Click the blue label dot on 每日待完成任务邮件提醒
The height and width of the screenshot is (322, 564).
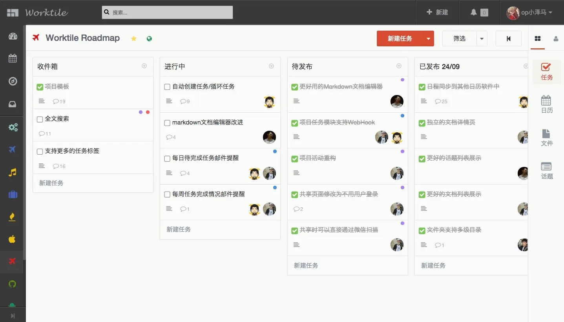tap(275, 151)
